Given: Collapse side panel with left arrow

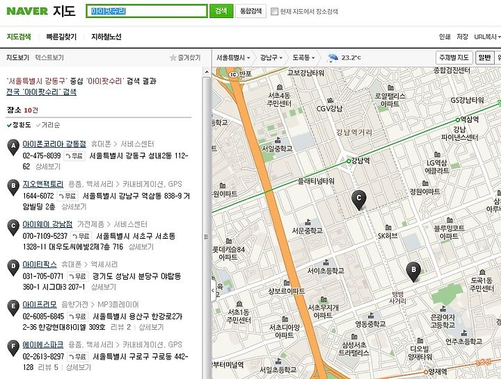Looking at the screenshot, I should [x=214, y=290].
